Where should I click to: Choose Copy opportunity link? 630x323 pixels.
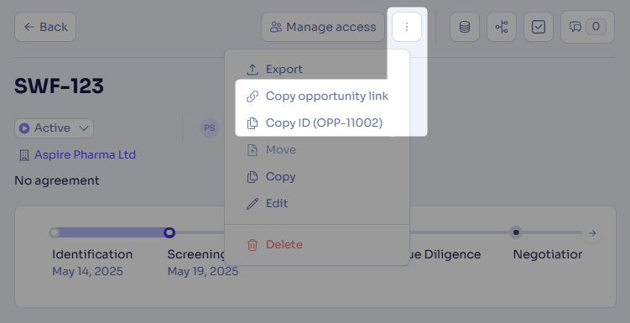coord(316,96)
